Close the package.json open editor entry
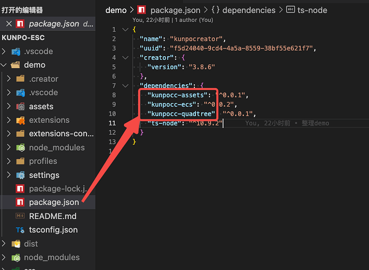Viewport: 369px width, 270px height. tap(9, 24)
